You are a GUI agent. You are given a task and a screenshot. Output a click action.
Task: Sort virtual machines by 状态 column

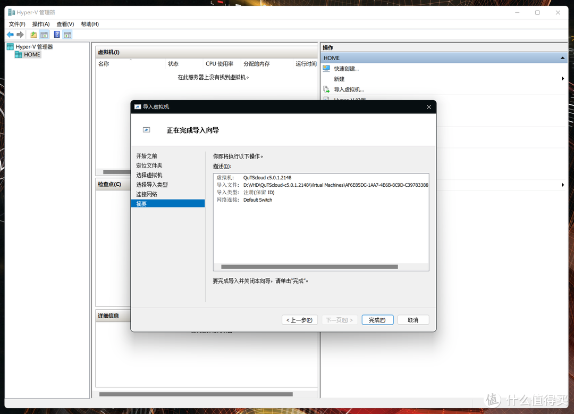pyautogui.click(x=173, y=64)
